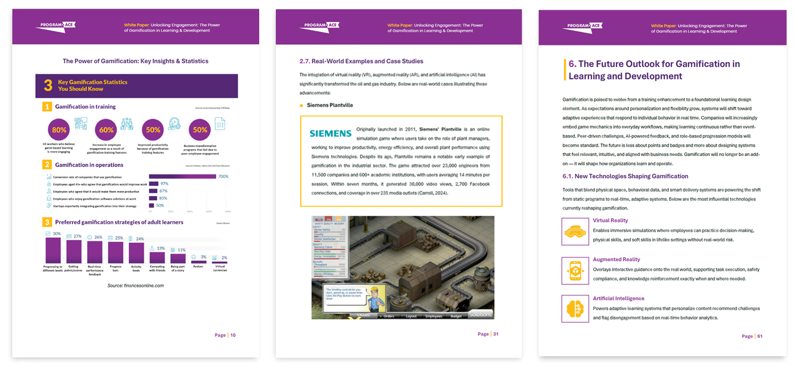Click the 85% value in the operations chart

(x=163, y=198)
